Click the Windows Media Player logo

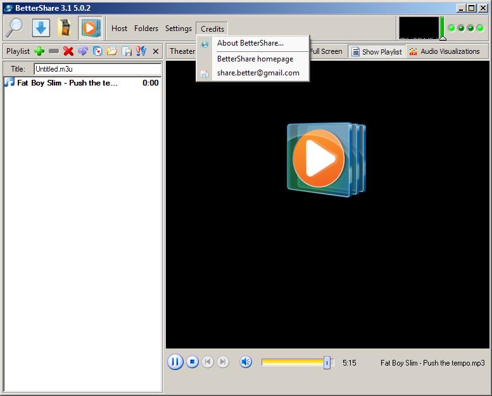326,159
